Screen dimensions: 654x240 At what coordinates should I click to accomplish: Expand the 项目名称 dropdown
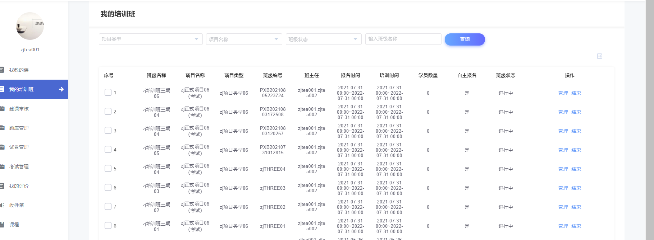click(x=243, y=39)
